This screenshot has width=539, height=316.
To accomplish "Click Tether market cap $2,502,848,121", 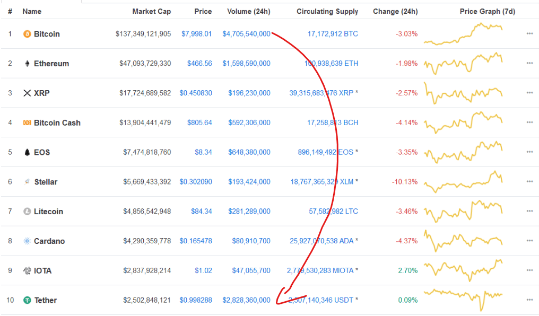I will (x=147, y=300).
